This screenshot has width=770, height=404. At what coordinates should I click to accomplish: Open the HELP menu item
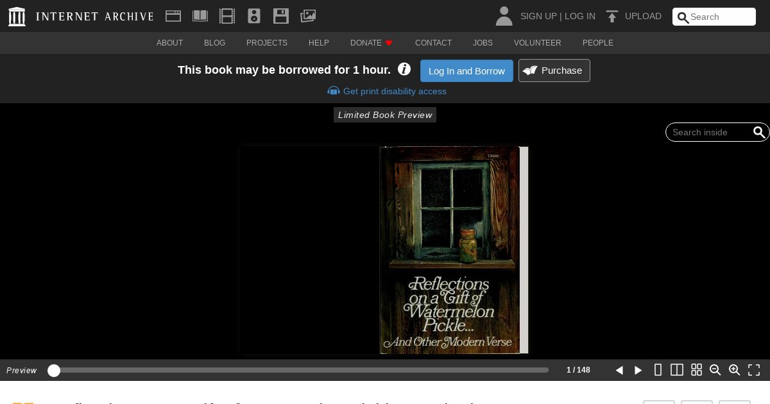[x=319, y=43]
